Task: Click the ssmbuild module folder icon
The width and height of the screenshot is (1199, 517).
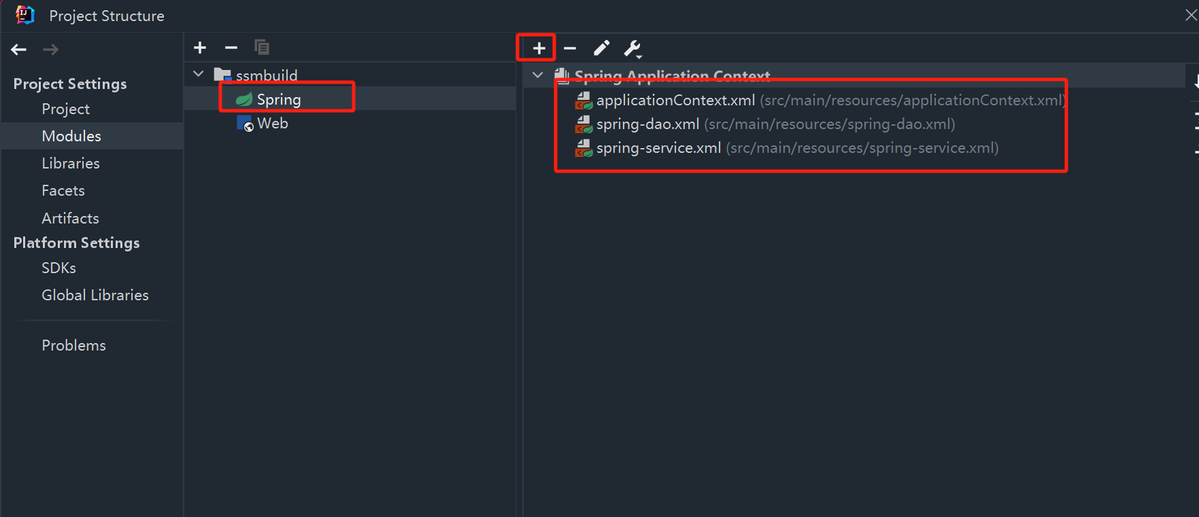Action: click(x=223, y=75)
